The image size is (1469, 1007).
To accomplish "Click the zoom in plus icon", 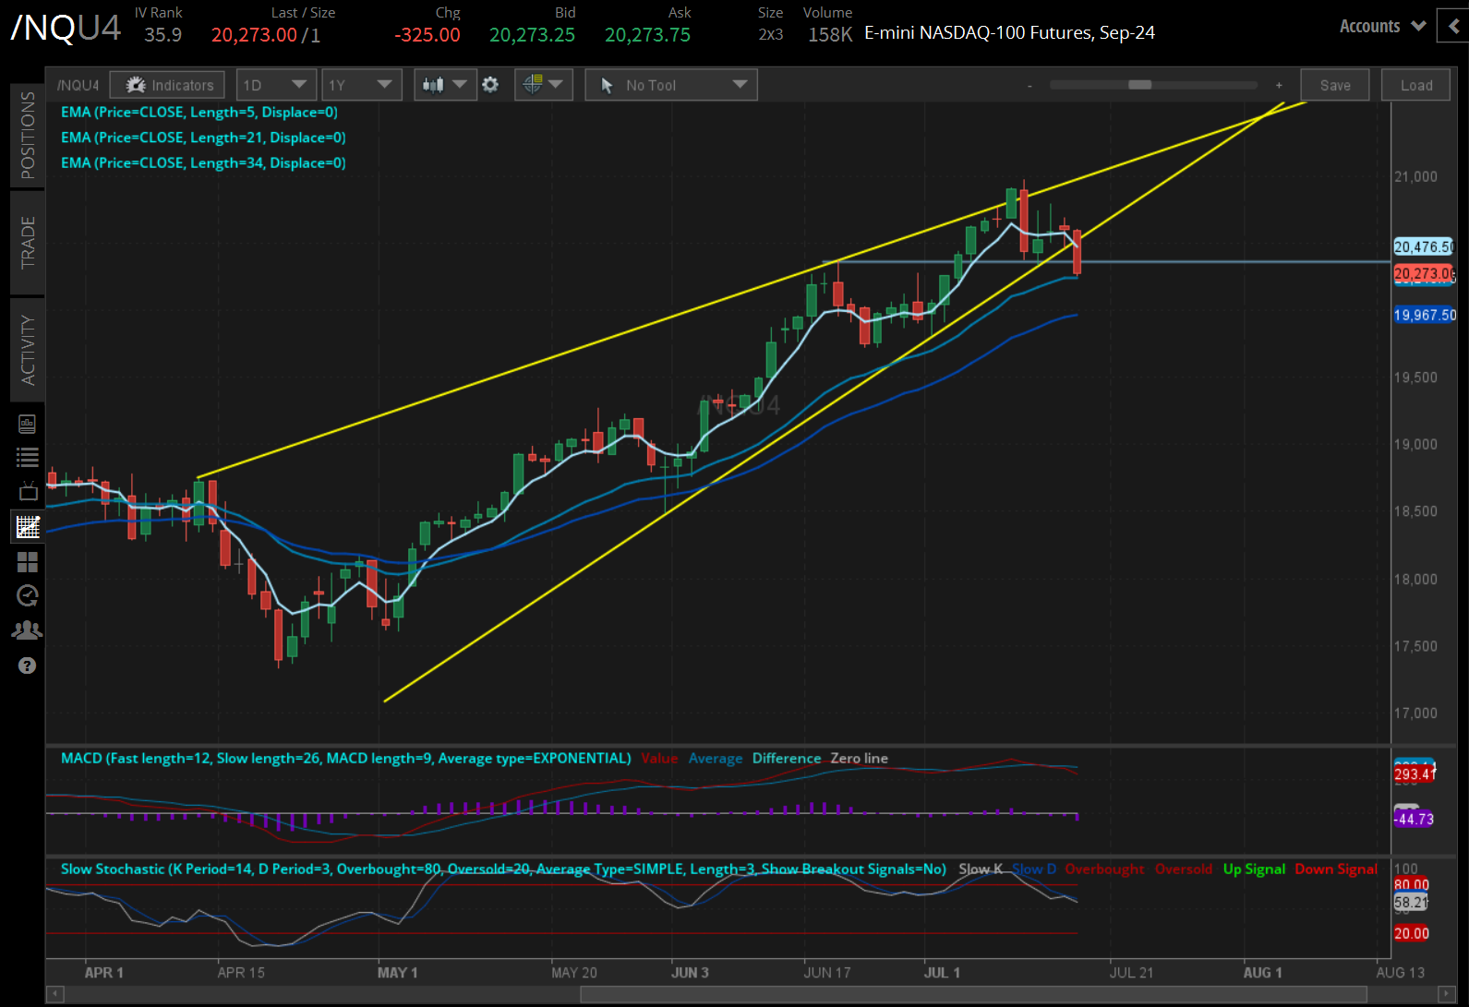I will click(1279, 85).
